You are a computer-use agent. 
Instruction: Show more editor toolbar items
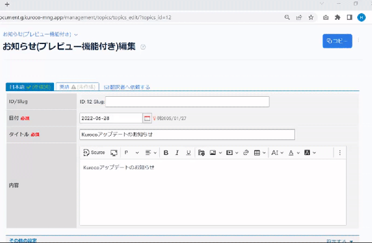pyautogui.click(x=340, y=152)
